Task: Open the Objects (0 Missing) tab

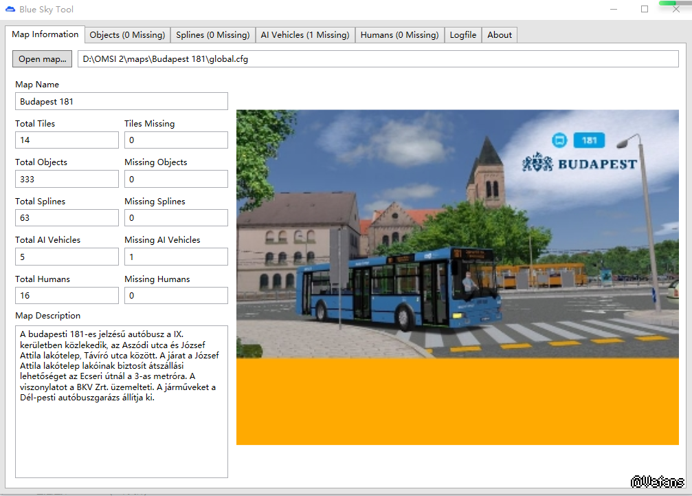Action: [127, 35]
